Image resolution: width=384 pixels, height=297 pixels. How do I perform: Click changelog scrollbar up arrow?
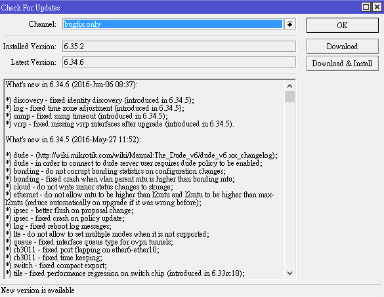coord(289,86)
